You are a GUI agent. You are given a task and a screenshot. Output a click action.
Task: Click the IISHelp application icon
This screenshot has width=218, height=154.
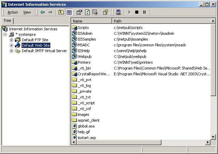[75, 51]
